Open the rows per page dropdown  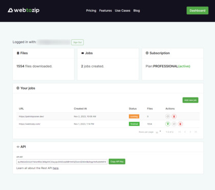[159, 132]
